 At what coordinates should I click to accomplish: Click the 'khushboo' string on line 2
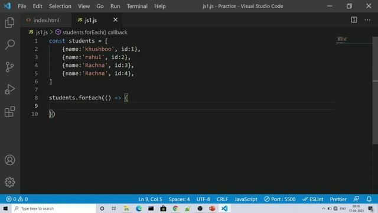99,49
